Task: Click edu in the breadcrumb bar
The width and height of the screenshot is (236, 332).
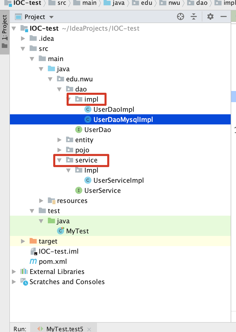Action: [147, 3]
